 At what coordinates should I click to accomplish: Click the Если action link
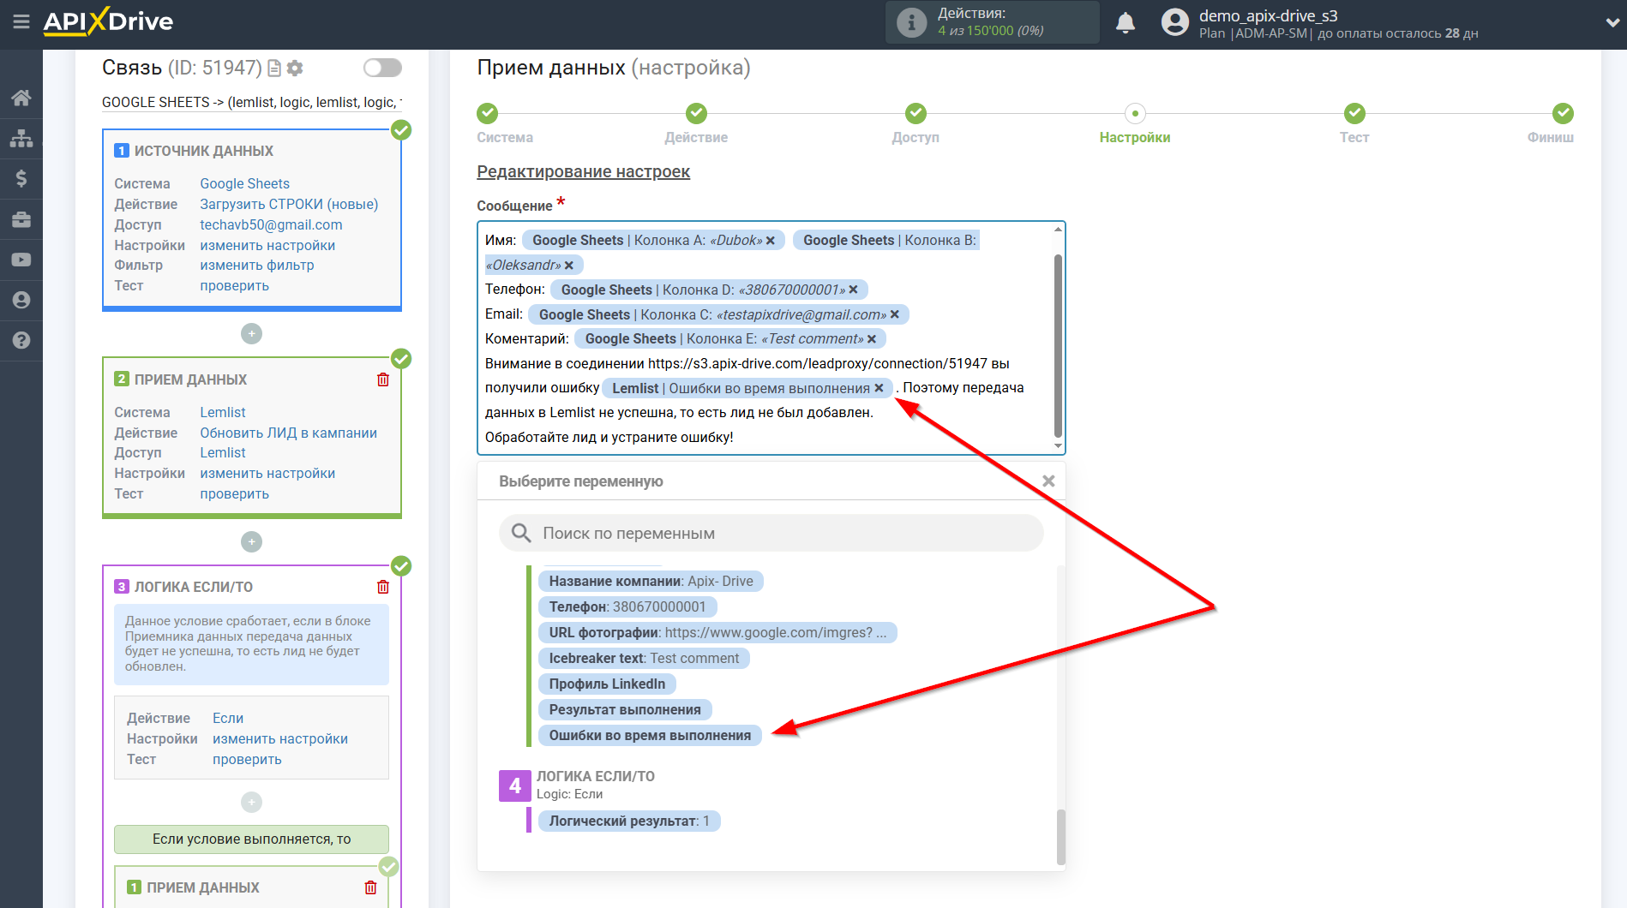click(x=228, y=718)
